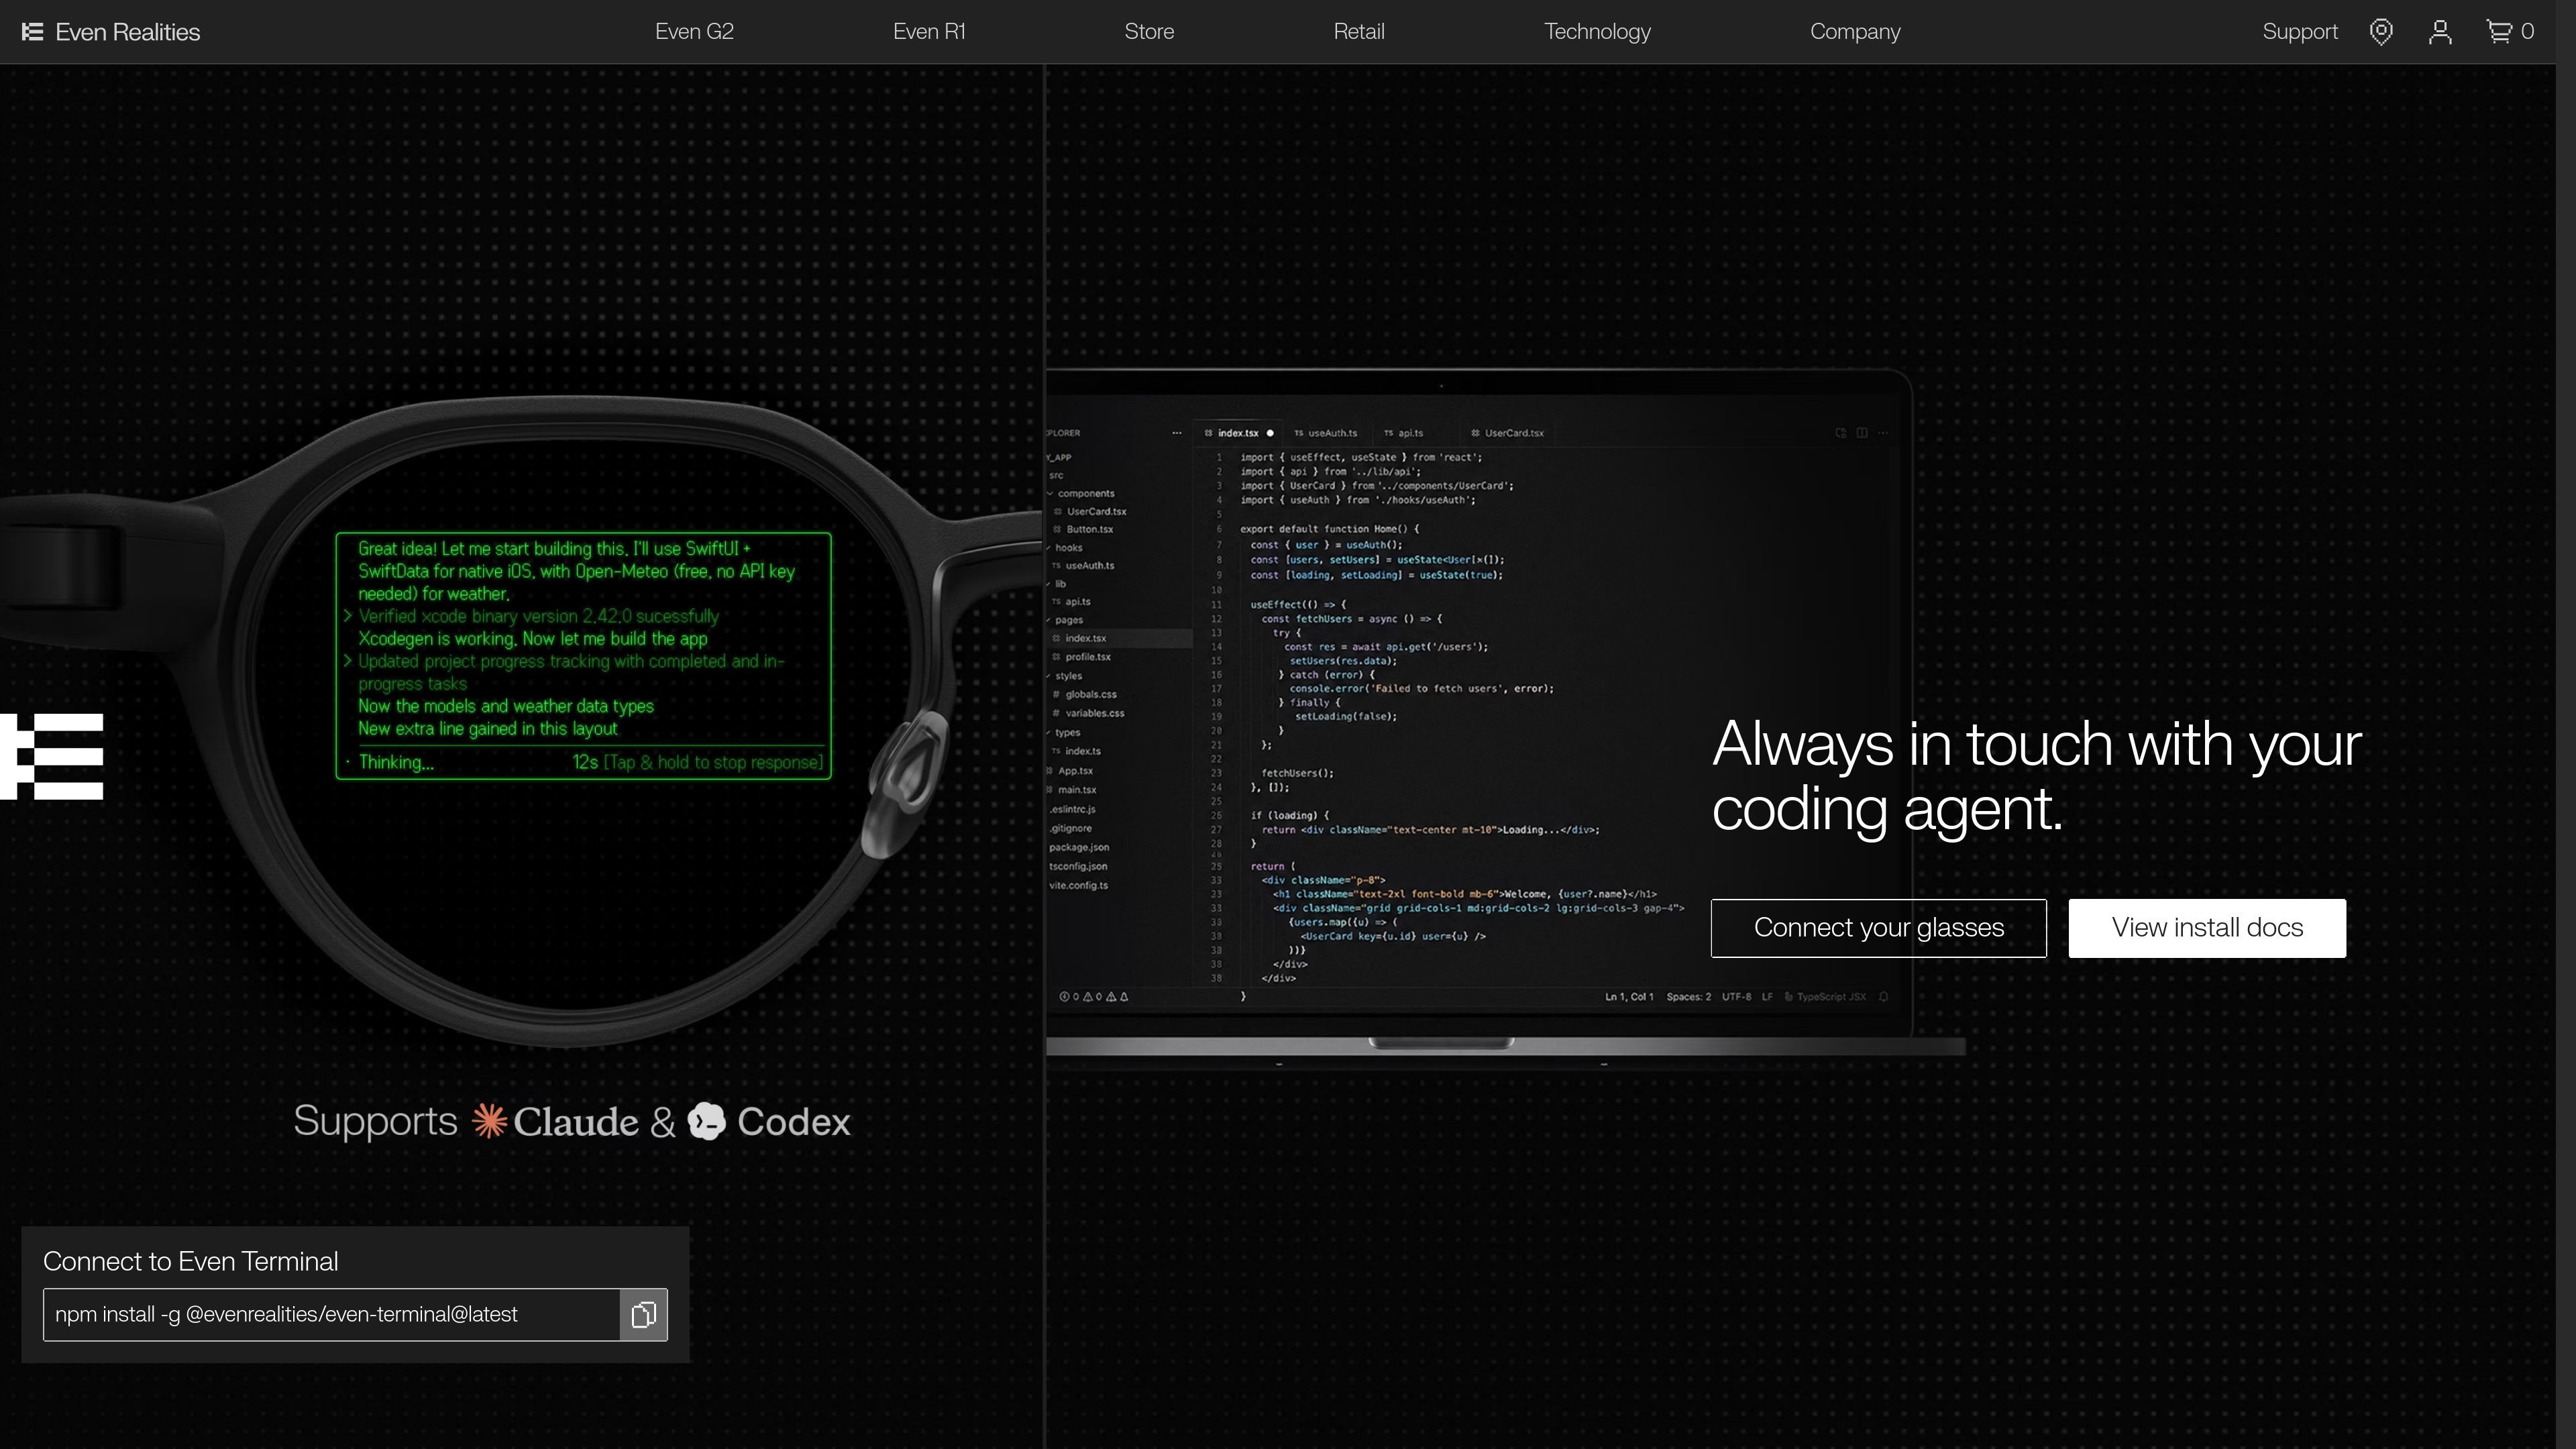Select the api.ts tab in laptop editor
This screenshot has height=1449, width=2576.
pos(1403,433)
